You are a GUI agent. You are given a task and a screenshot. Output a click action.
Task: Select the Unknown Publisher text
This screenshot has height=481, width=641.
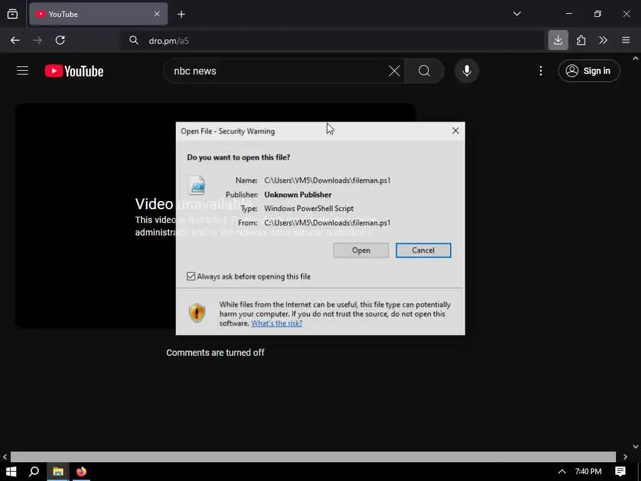[298, 195]
